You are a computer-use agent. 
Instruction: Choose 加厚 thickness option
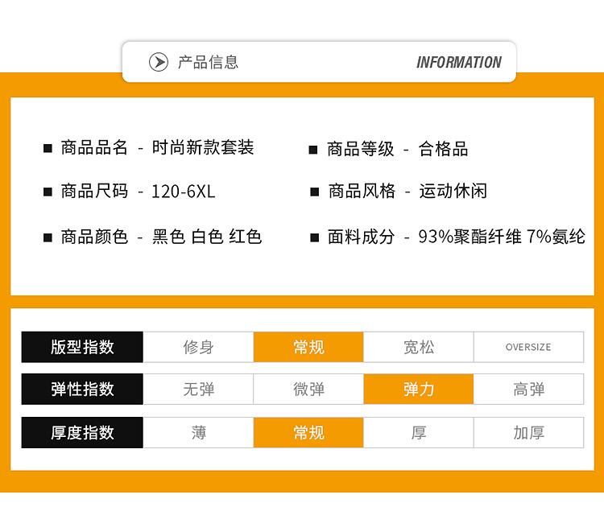(528, 432)
